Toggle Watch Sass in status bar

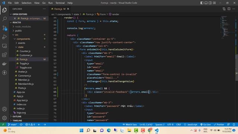click(130, 124)
